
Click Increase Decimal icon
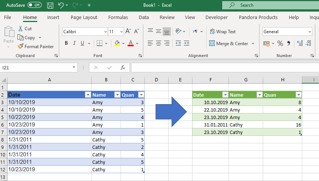coord(300,43)
